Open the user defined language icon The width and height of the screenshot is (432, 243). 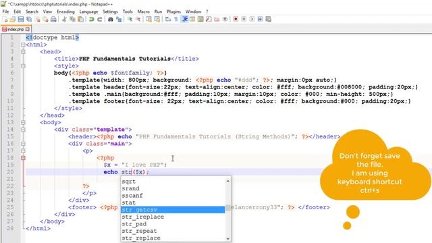[192, 20]
